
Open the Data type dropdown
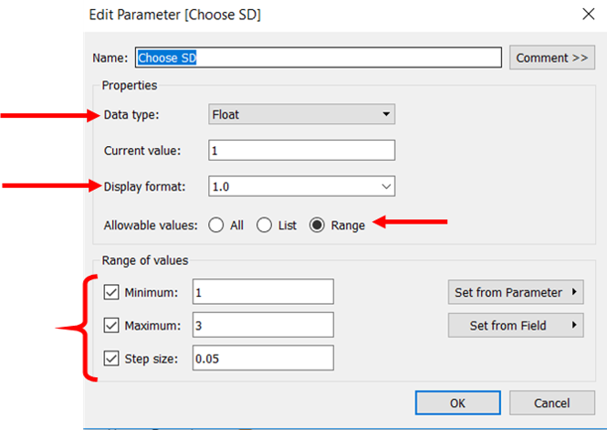pyautogui.click(x=301, y=115)
